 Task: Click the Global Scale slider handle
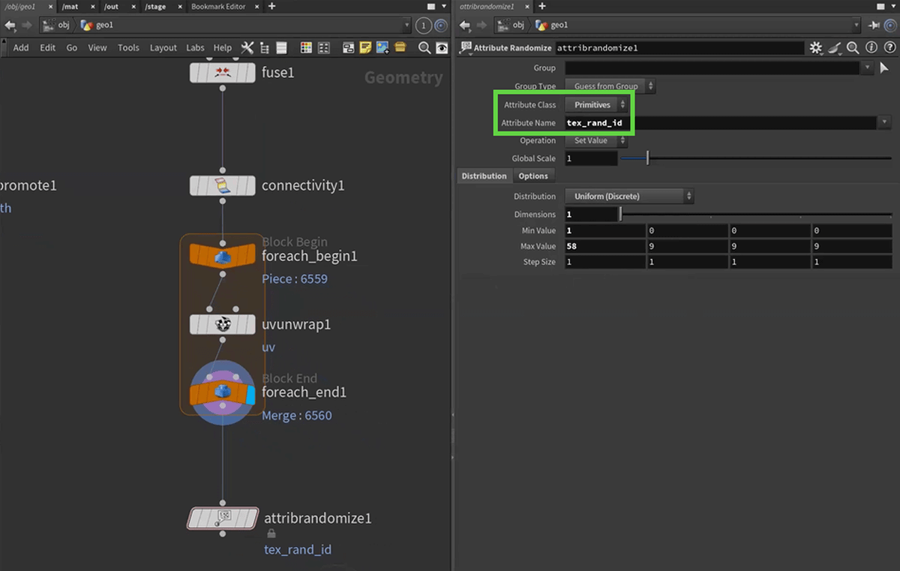click(x=647, y=158)
